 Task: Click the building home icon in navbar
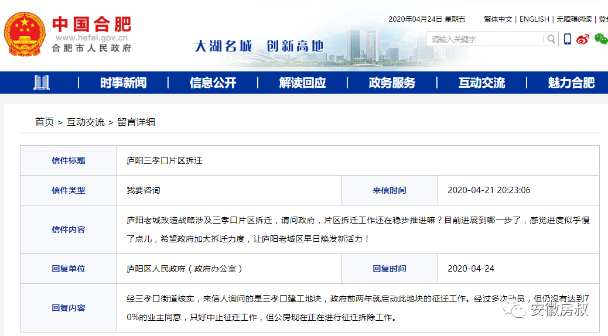click(x=42, y=83)
